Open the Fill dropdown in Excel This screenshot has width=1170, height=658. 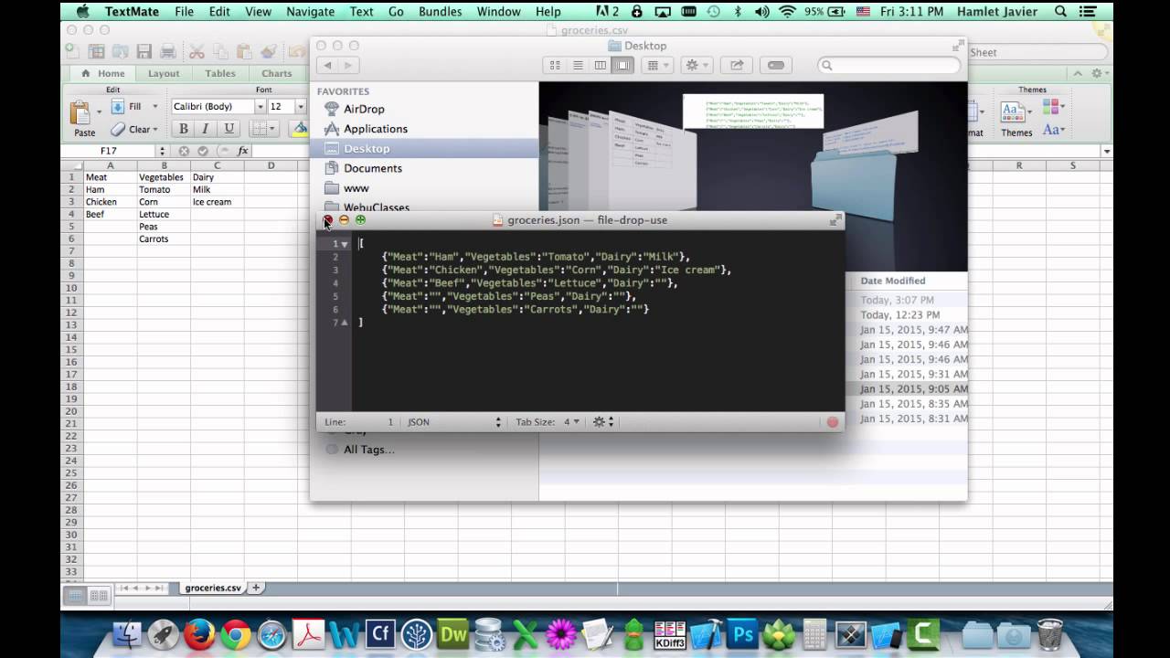pyautogui.click(x=155, y=107)
